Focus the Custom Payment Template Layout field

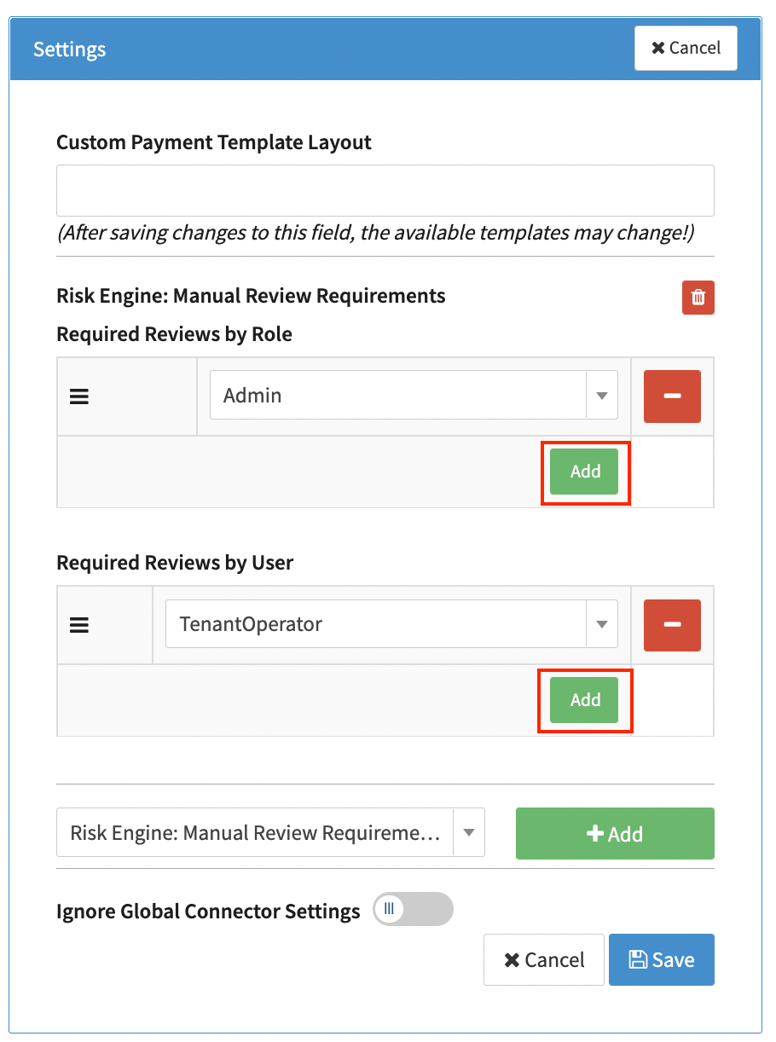(x=385, y=191)
